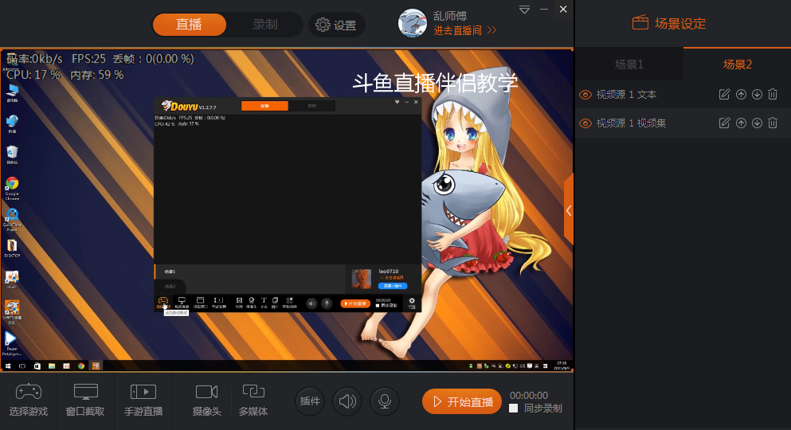The height and width of the screenshot is (430, 791).
Task: Toggle the microphone button
Action: pos(385,401)
